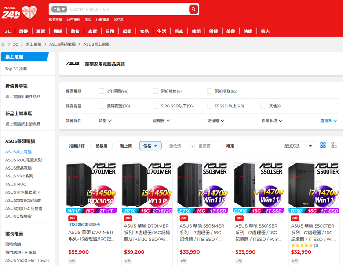Click 24h badge on S501SER product
The width and height of the screenshot is (343, 266).
(239, 218)
